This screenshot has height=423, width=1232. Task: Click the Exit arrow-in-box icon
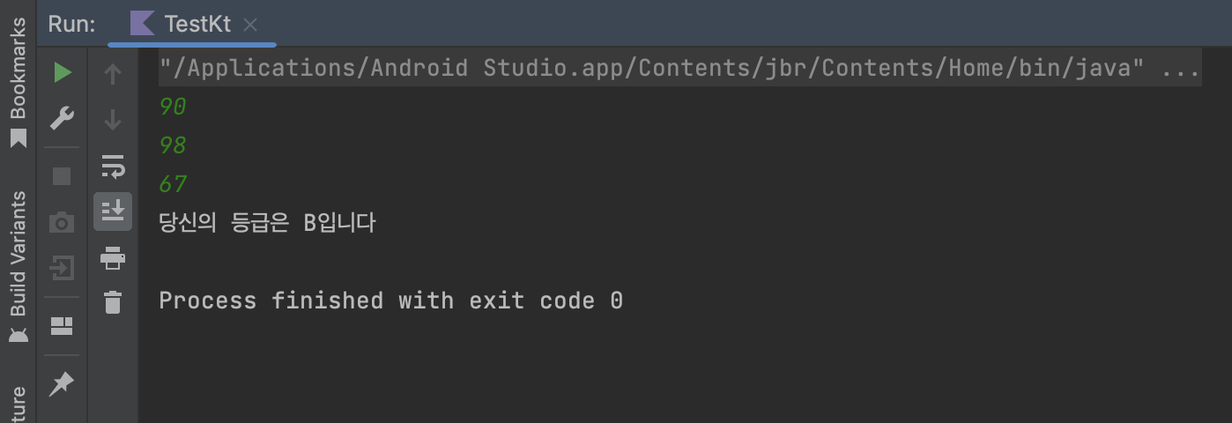[x=62, y=267]
